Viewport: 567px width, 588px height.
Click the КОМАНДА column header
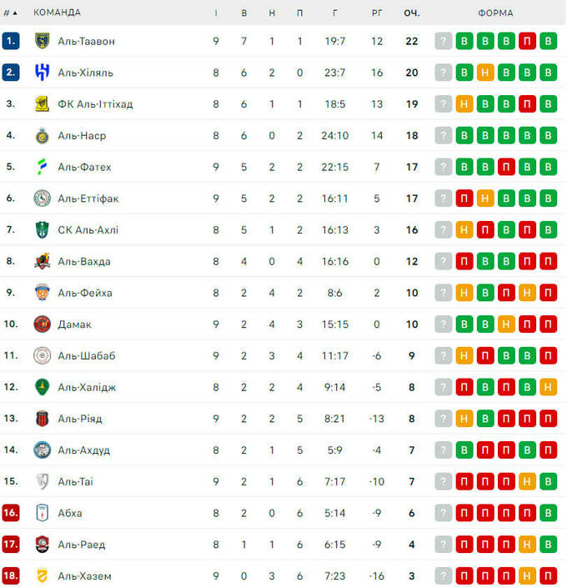click(57, 13)
